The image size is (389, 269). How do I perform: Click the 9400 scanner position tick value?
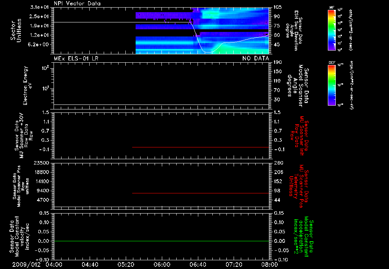43,191
